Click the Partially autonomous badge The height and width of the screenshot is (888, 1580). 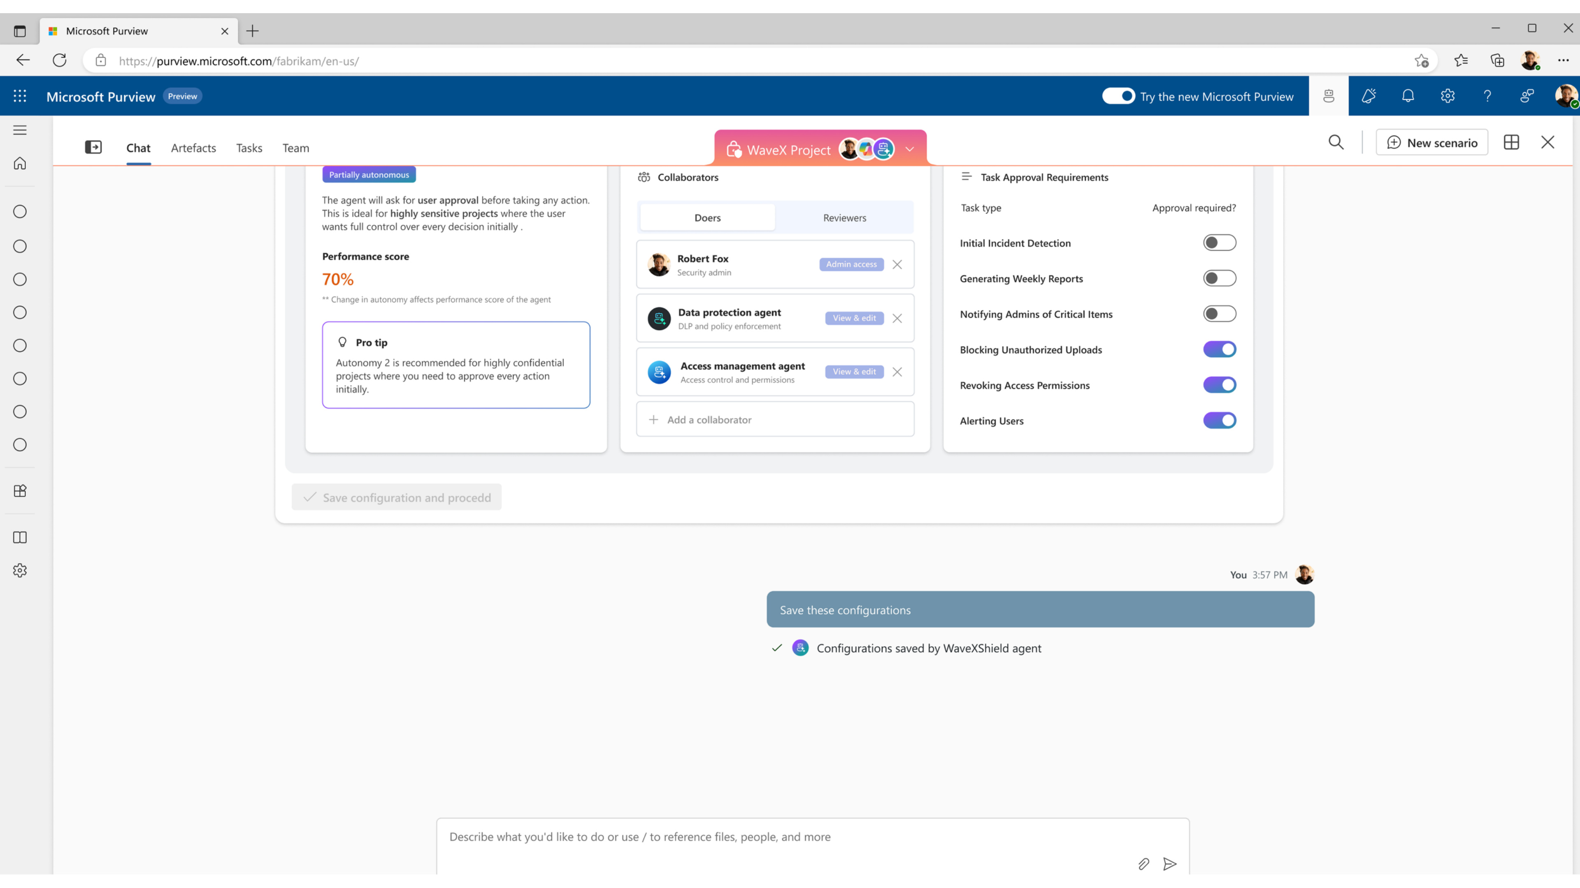369,175
